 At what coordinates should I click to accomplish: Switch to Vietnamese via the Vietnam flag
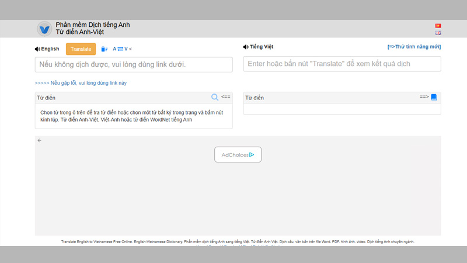438,26
